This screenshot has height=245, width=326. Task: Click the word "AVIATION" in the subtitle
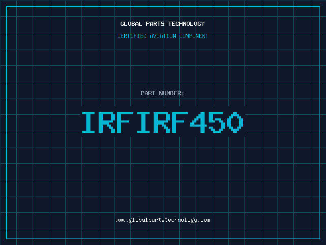tap(163, 36)
